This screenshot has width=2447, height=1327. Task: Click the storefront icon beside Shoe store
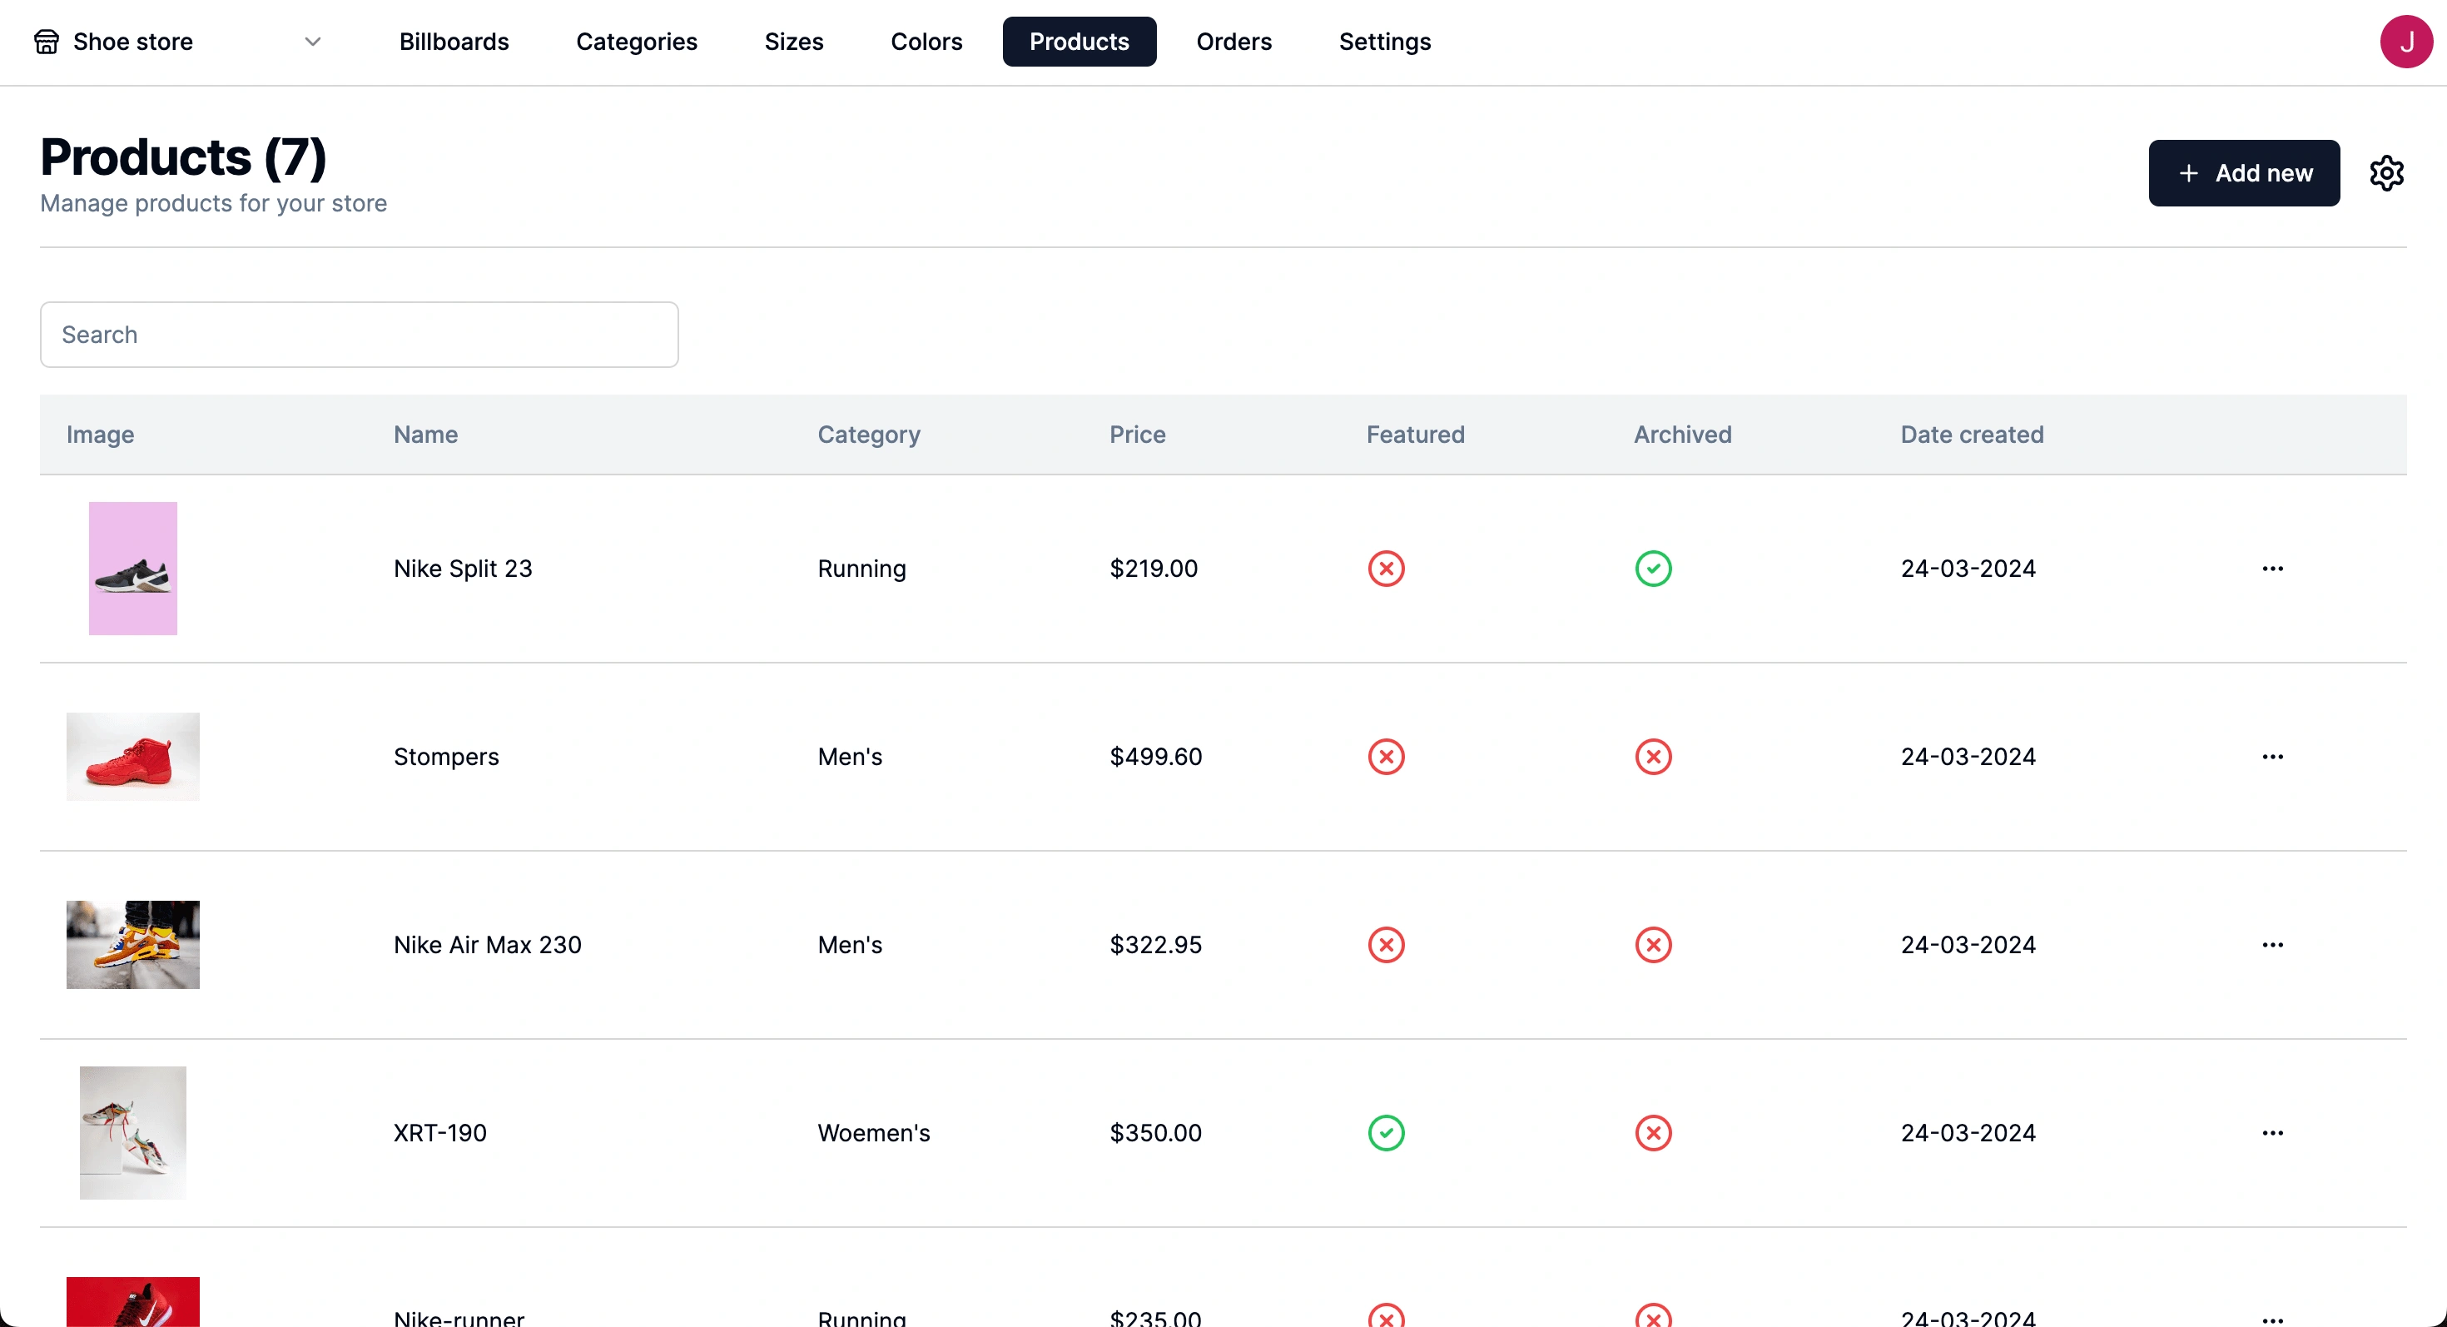[x=47, y=42]
